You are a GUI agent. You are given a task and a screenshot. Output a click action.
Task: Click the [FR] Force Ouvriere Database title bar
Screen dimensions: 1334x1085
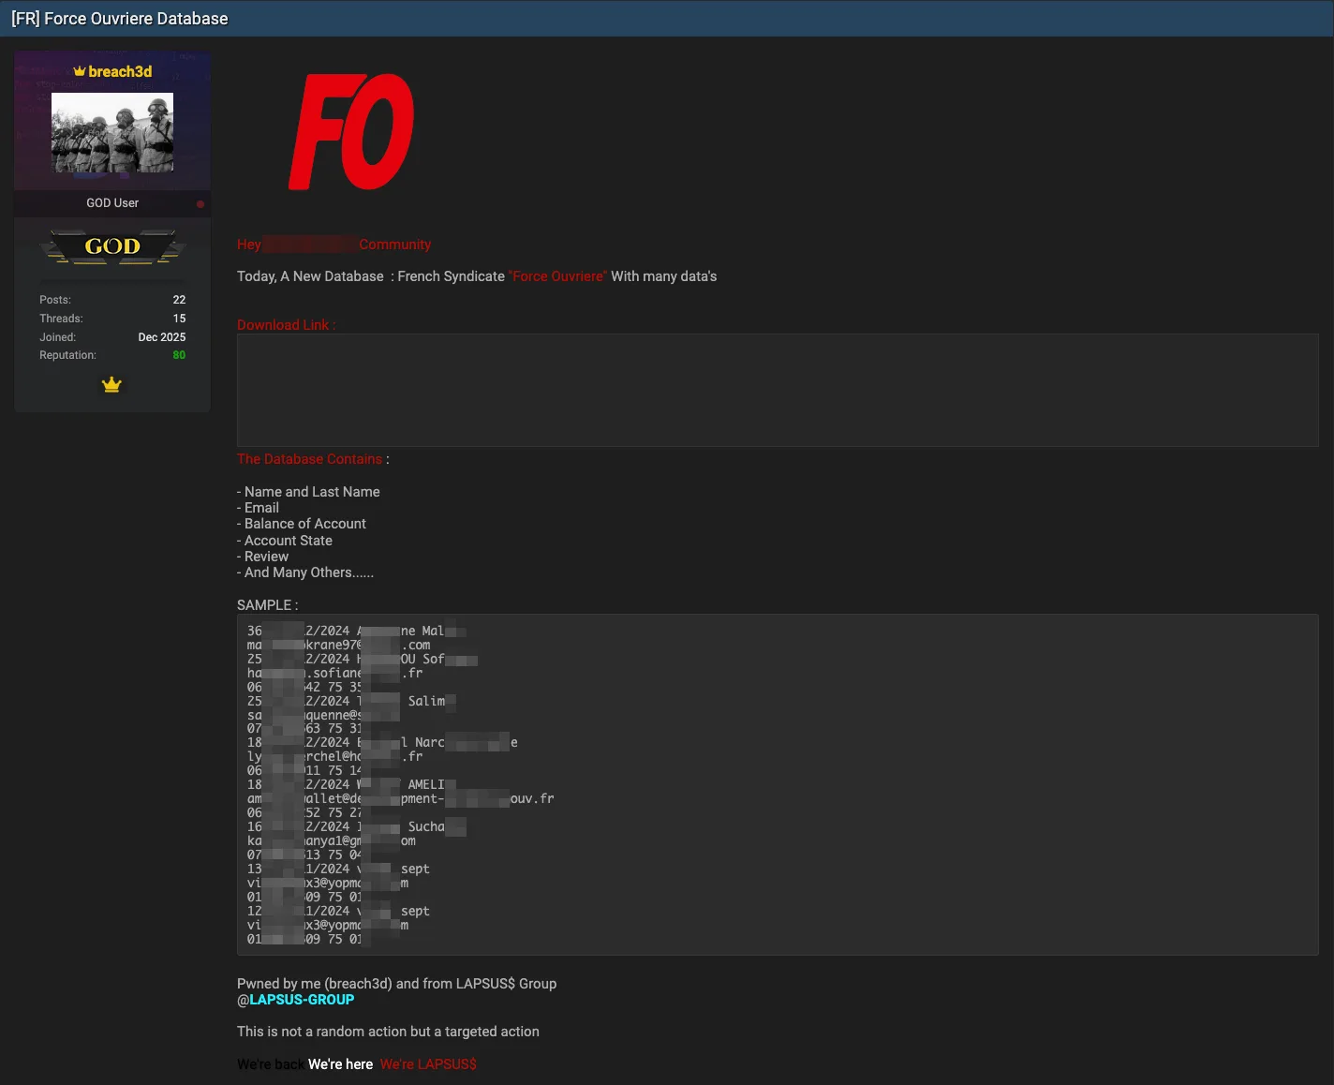click(119, 18)
